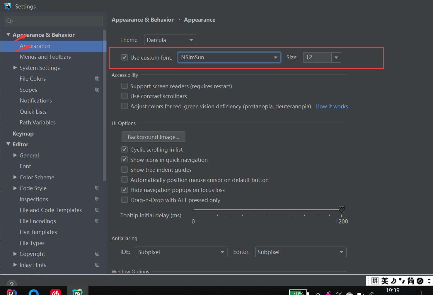Click the blue circle taskbar icon
This screenshot has height=295, width=433.
click(x=34, y=292)
